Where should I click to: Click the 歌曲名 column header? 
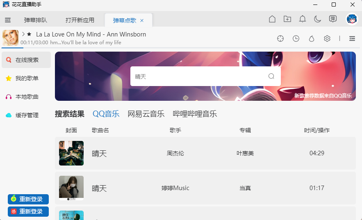tap(100, 130)
